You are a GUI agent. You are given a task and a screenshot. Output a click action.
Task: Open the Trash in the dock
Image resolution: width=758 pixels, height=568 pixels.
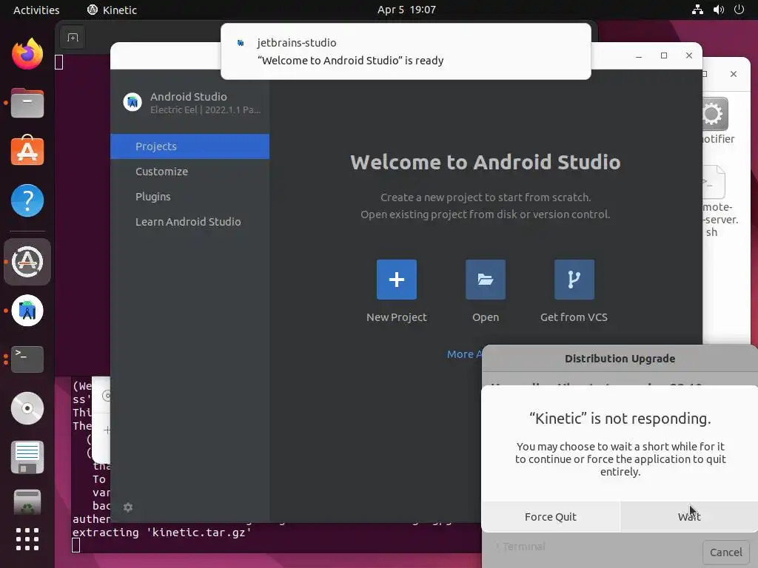click(27, 502)
